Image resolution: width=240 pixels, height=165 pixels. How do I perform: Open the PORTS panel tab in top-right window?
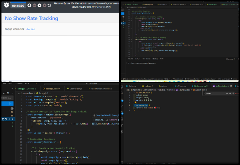(162, 59)
